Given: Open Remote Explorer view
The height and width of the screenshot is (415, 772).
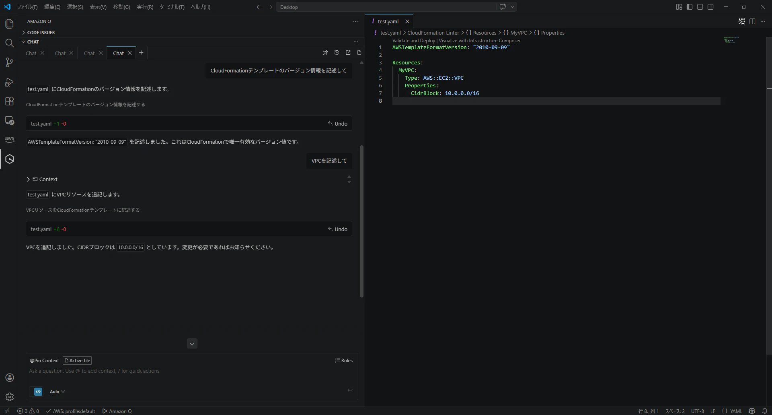Looking at the screenshot, I should tap(9, 120).
